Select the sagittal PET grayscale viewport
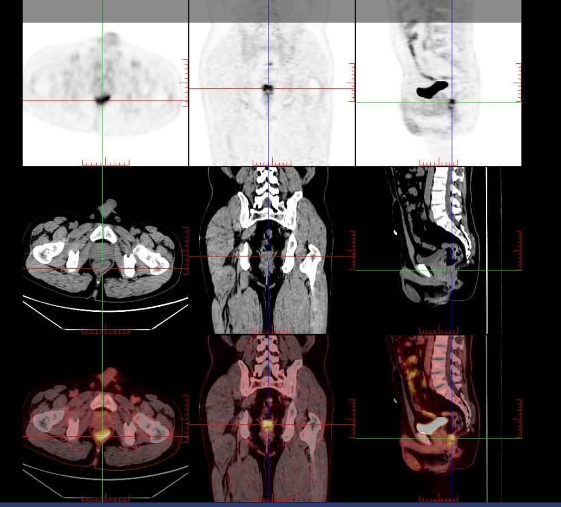This screenshot has width=561, height=507. click(439, 83)
